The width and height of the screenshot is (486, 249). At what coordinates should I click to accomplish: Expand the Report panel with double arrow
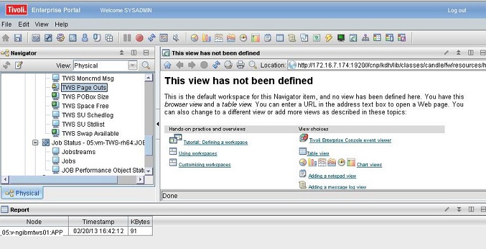[459, 210]
